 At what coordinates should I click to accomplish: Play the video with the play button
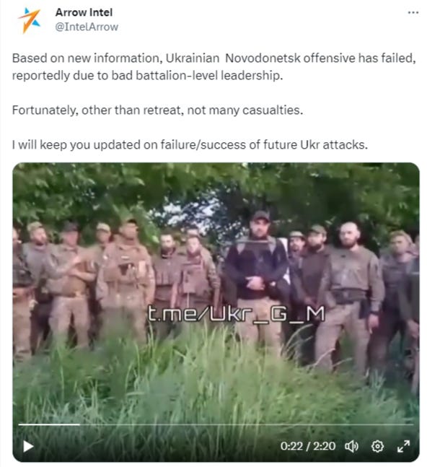[x=28, y=447]
